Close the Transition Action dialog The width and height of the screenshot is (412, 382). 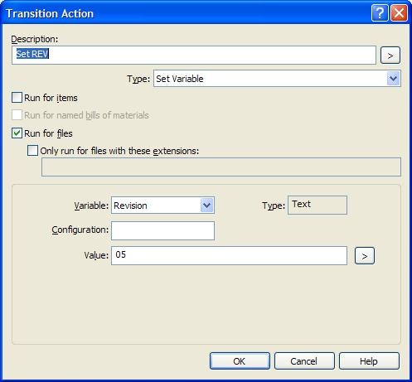(399, 12)
